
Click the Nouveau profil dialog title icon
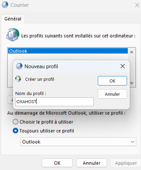coord(19,66)
